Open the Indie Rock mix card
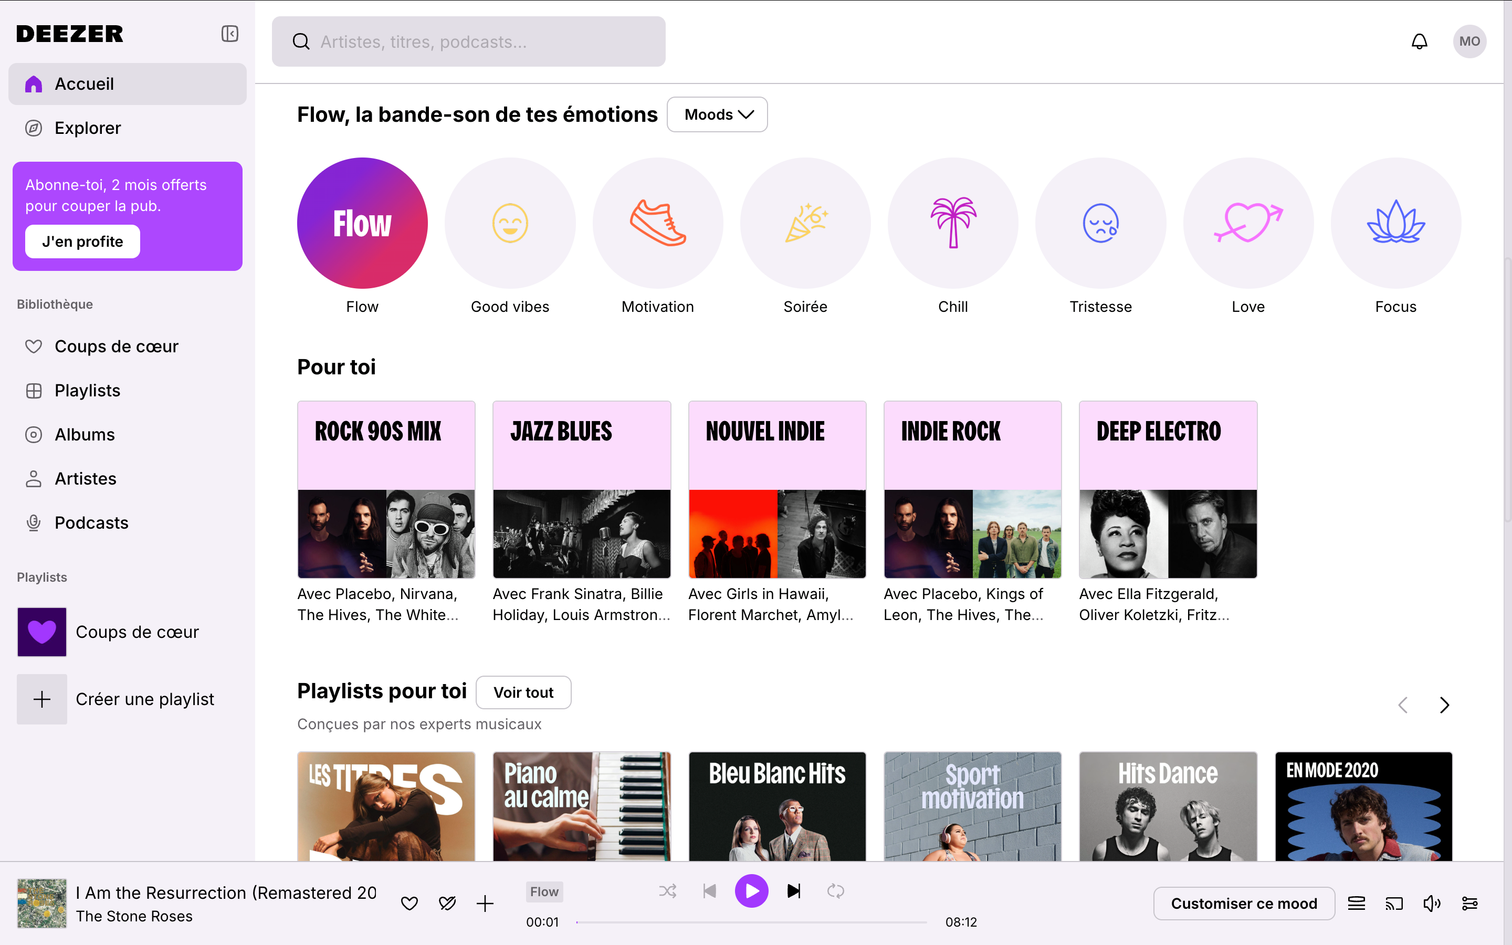This screenshot has height=945, width=1512. pyautogui.click(x=973, y=489)
